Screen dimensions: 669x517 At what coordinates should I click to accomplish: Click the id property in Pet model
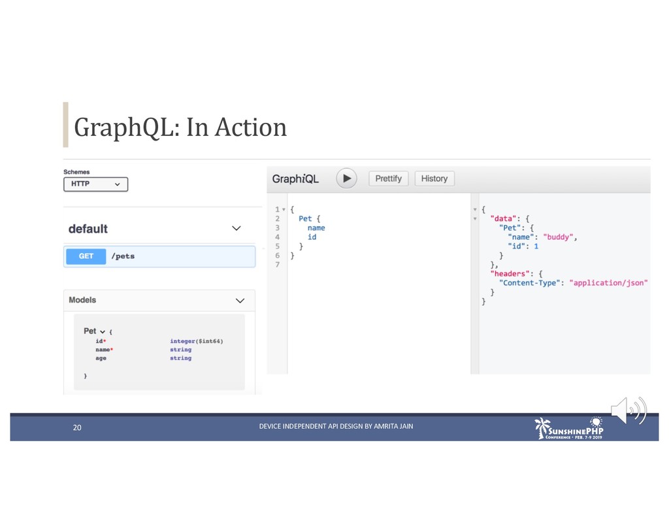[100, 341]
